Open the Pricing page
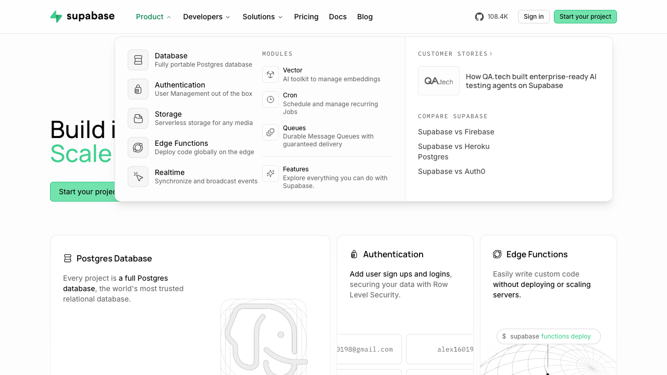Screen dimensions: 667x375 (306, 17)
